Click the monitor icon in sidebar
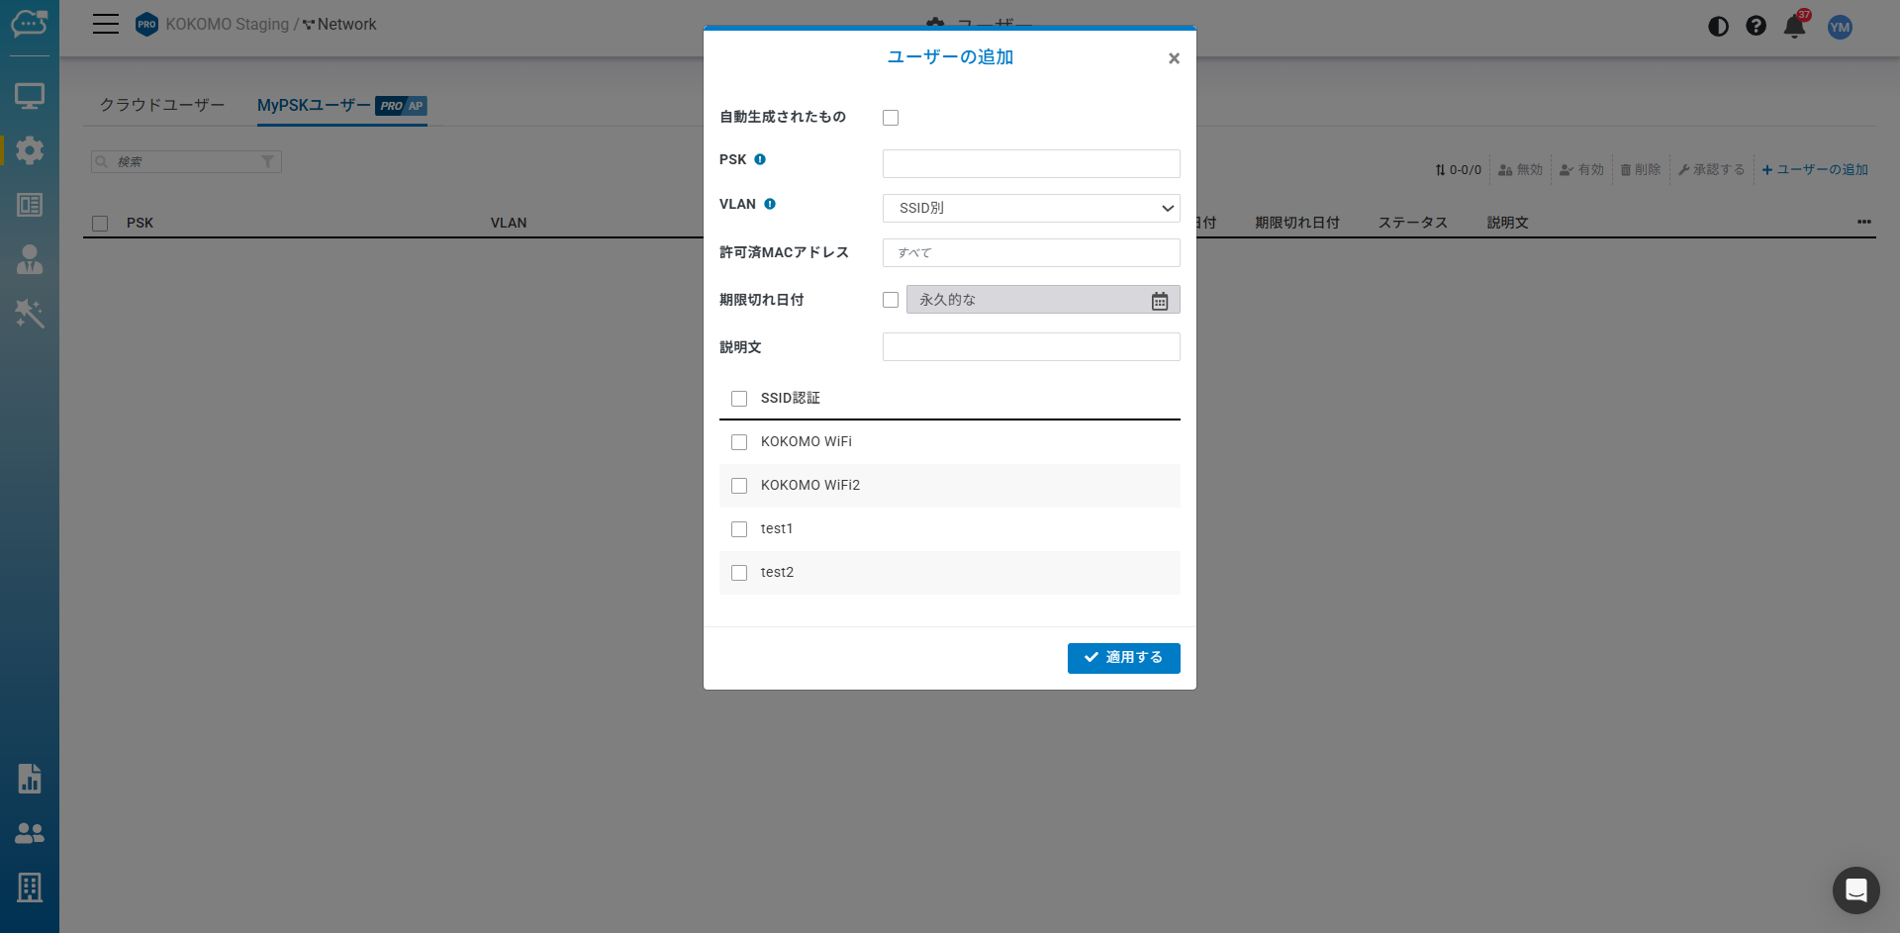1900x933 pixels. click(30, 96)
